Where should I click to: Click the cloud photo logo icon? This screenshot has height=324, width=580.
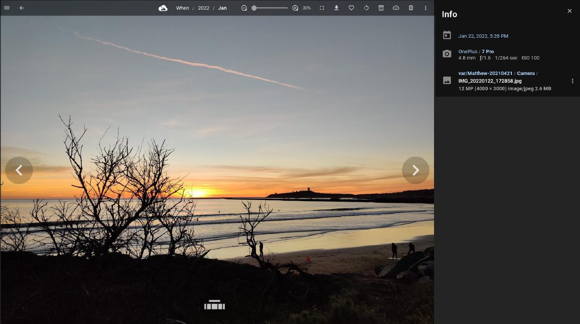point(163,8)
